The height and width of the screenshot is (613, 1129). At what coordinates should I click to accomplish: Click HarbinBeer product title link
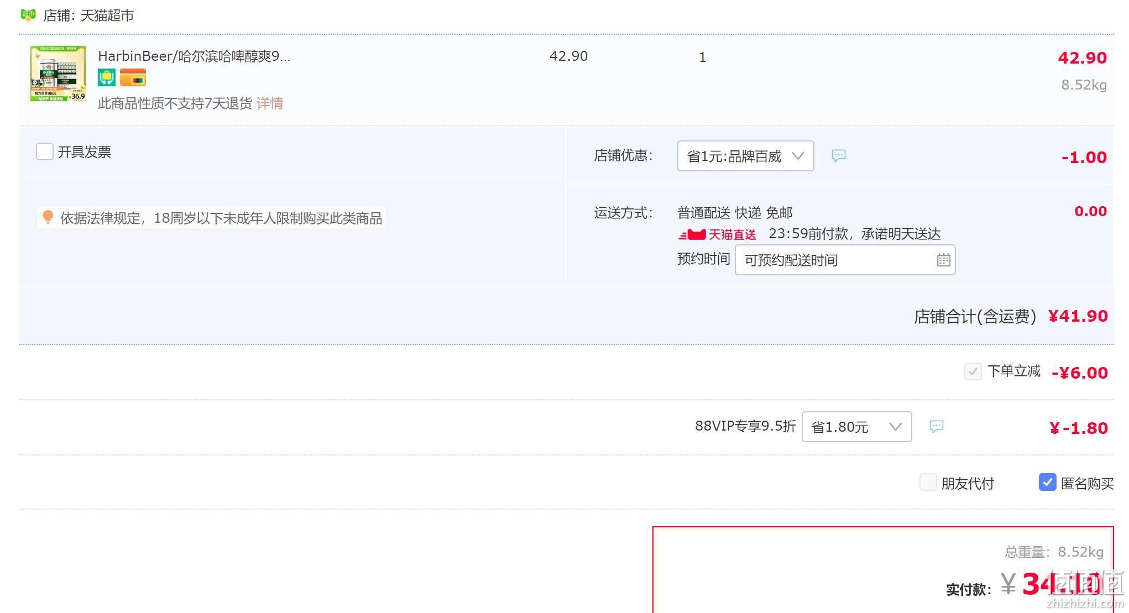click(x=194, y=56)
